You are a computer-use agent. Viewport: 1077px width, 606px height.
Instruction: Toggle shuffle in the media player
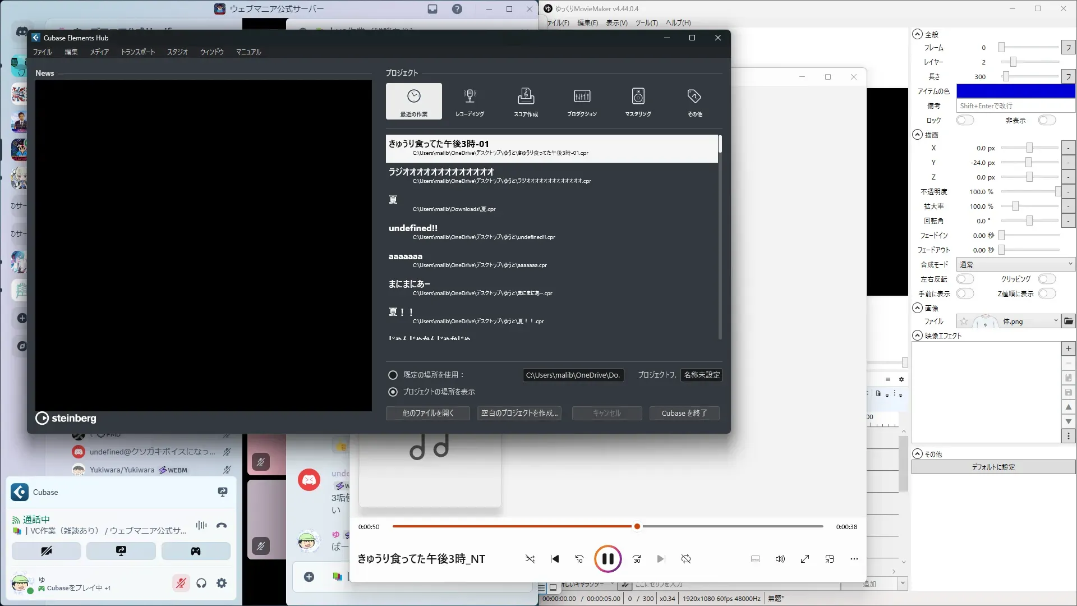point(530,559)
